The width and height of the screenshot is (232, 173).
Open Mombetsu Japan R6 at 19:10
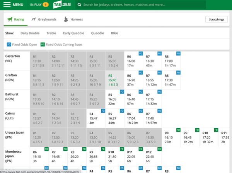coord(39,157)
